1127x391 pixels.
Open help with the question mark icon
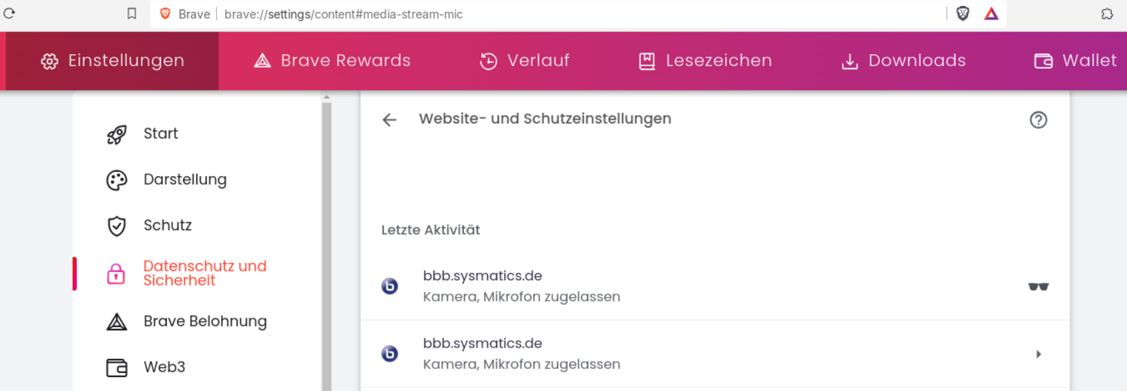point(1038,120)
